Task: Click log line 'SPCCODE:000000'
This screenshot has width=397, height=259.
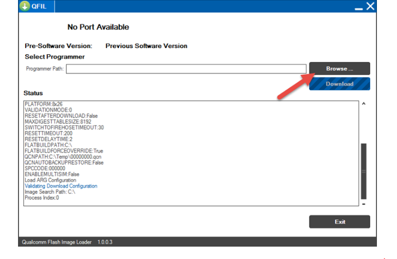Action: 45,168
